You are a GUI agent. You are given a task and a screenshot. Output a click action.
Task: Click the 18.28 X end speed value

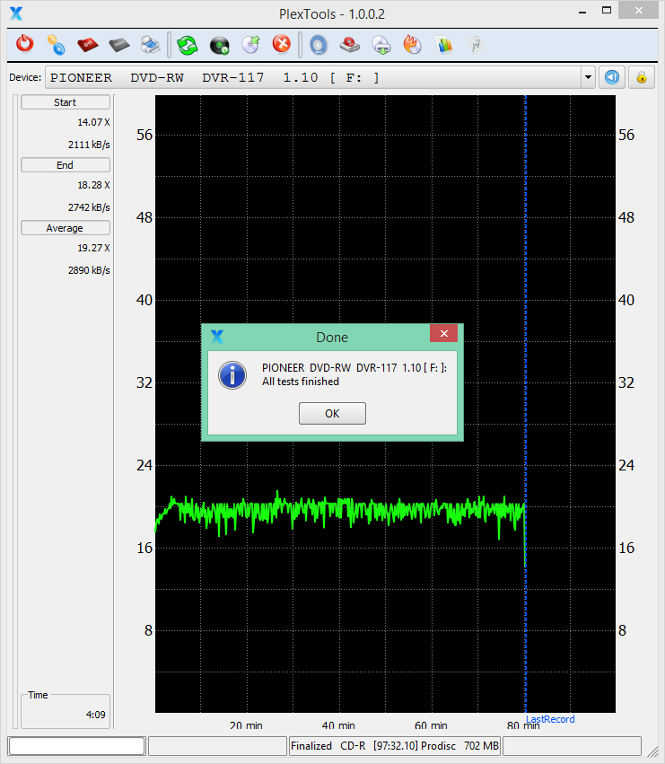pos(93,185)
